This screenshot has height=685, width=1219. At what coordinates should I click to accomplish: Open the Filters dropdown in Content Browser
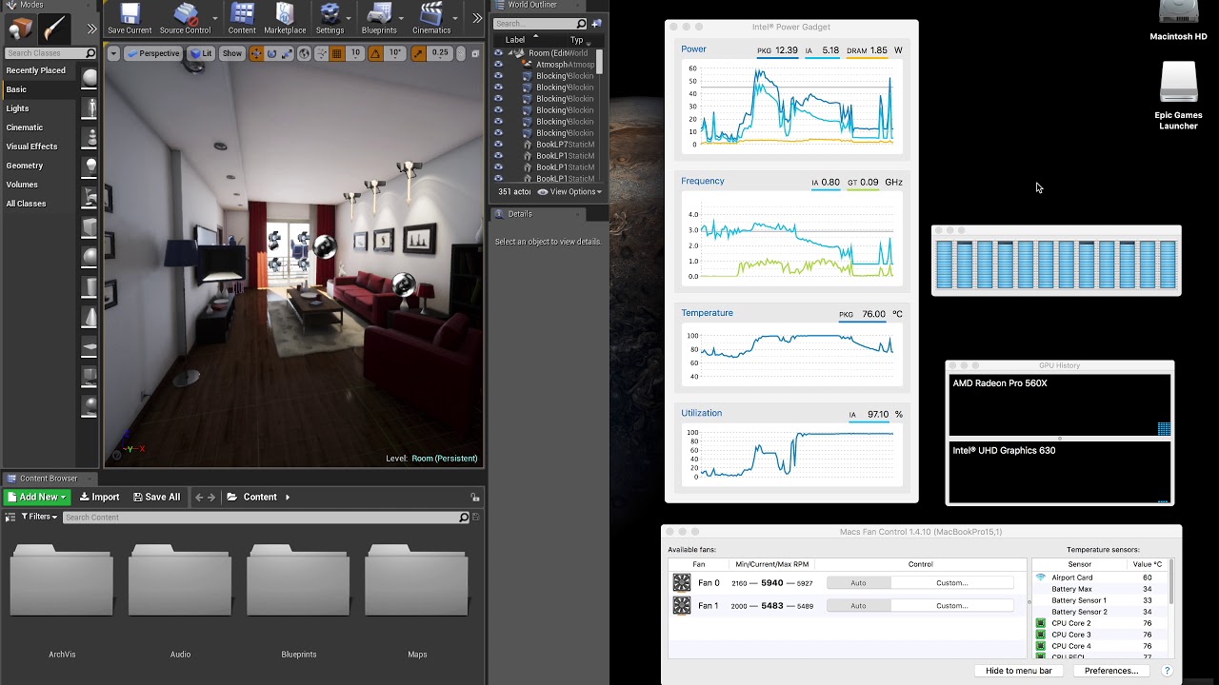(x=40, y=517)
